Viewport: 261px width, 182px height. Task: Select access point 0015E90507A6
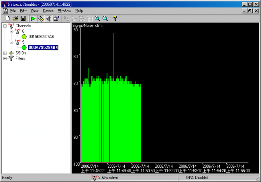click(41, 37)
